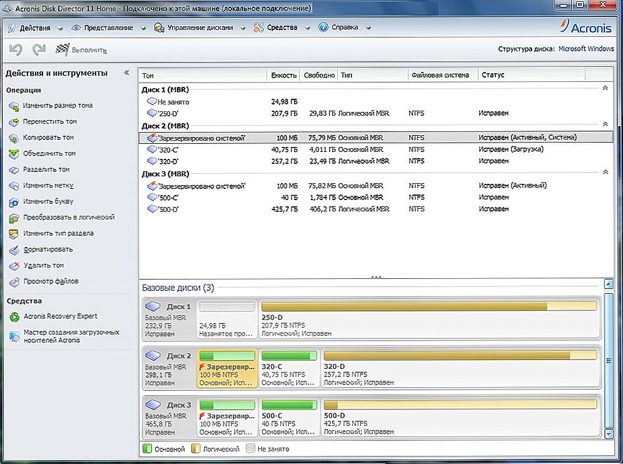The width and height of the screenshot is (623, 464).
Task: Select Диск 1 unallocated 24,98 ГБ block
Action: tap(226, 319)
